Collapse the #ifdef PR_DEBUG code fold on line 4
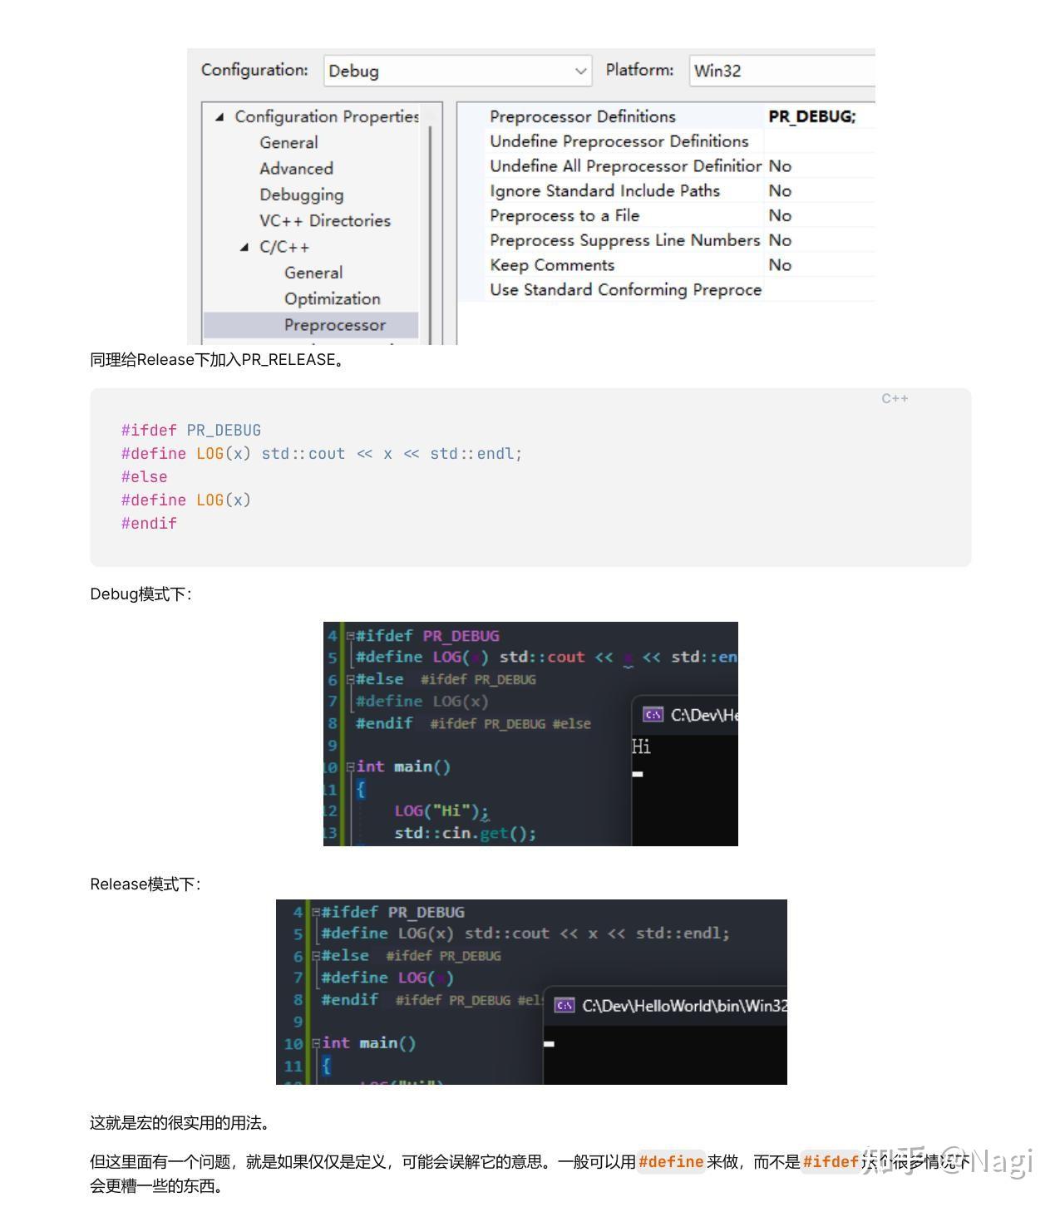The image size is (1060, 1207). (348, 634)
